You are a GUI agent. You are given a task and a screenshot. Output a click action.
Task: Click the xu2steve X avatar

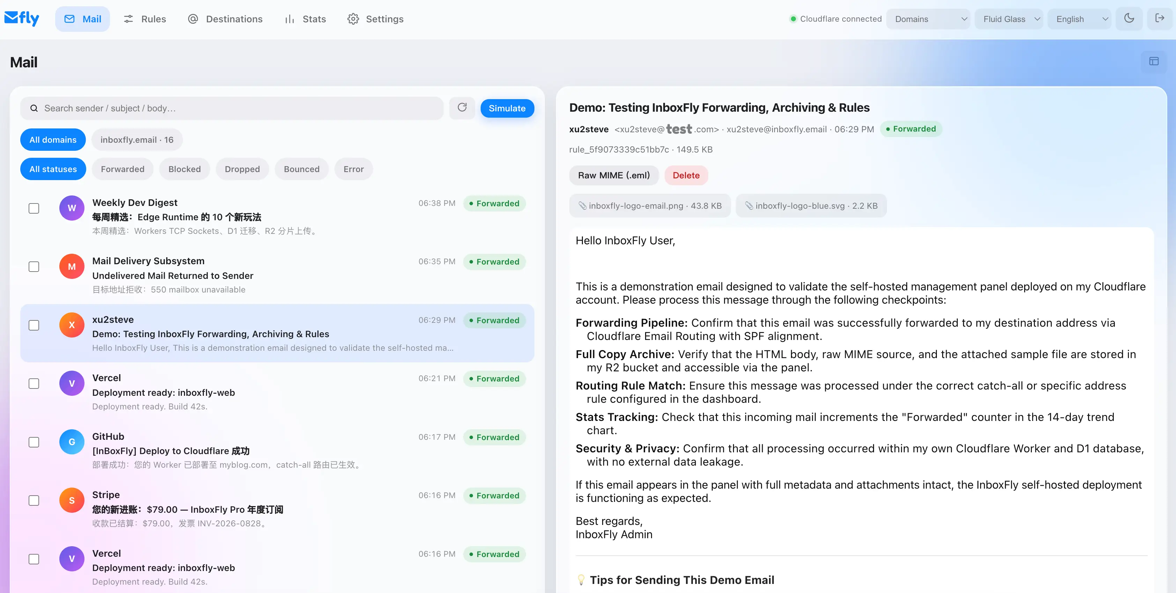72,325
